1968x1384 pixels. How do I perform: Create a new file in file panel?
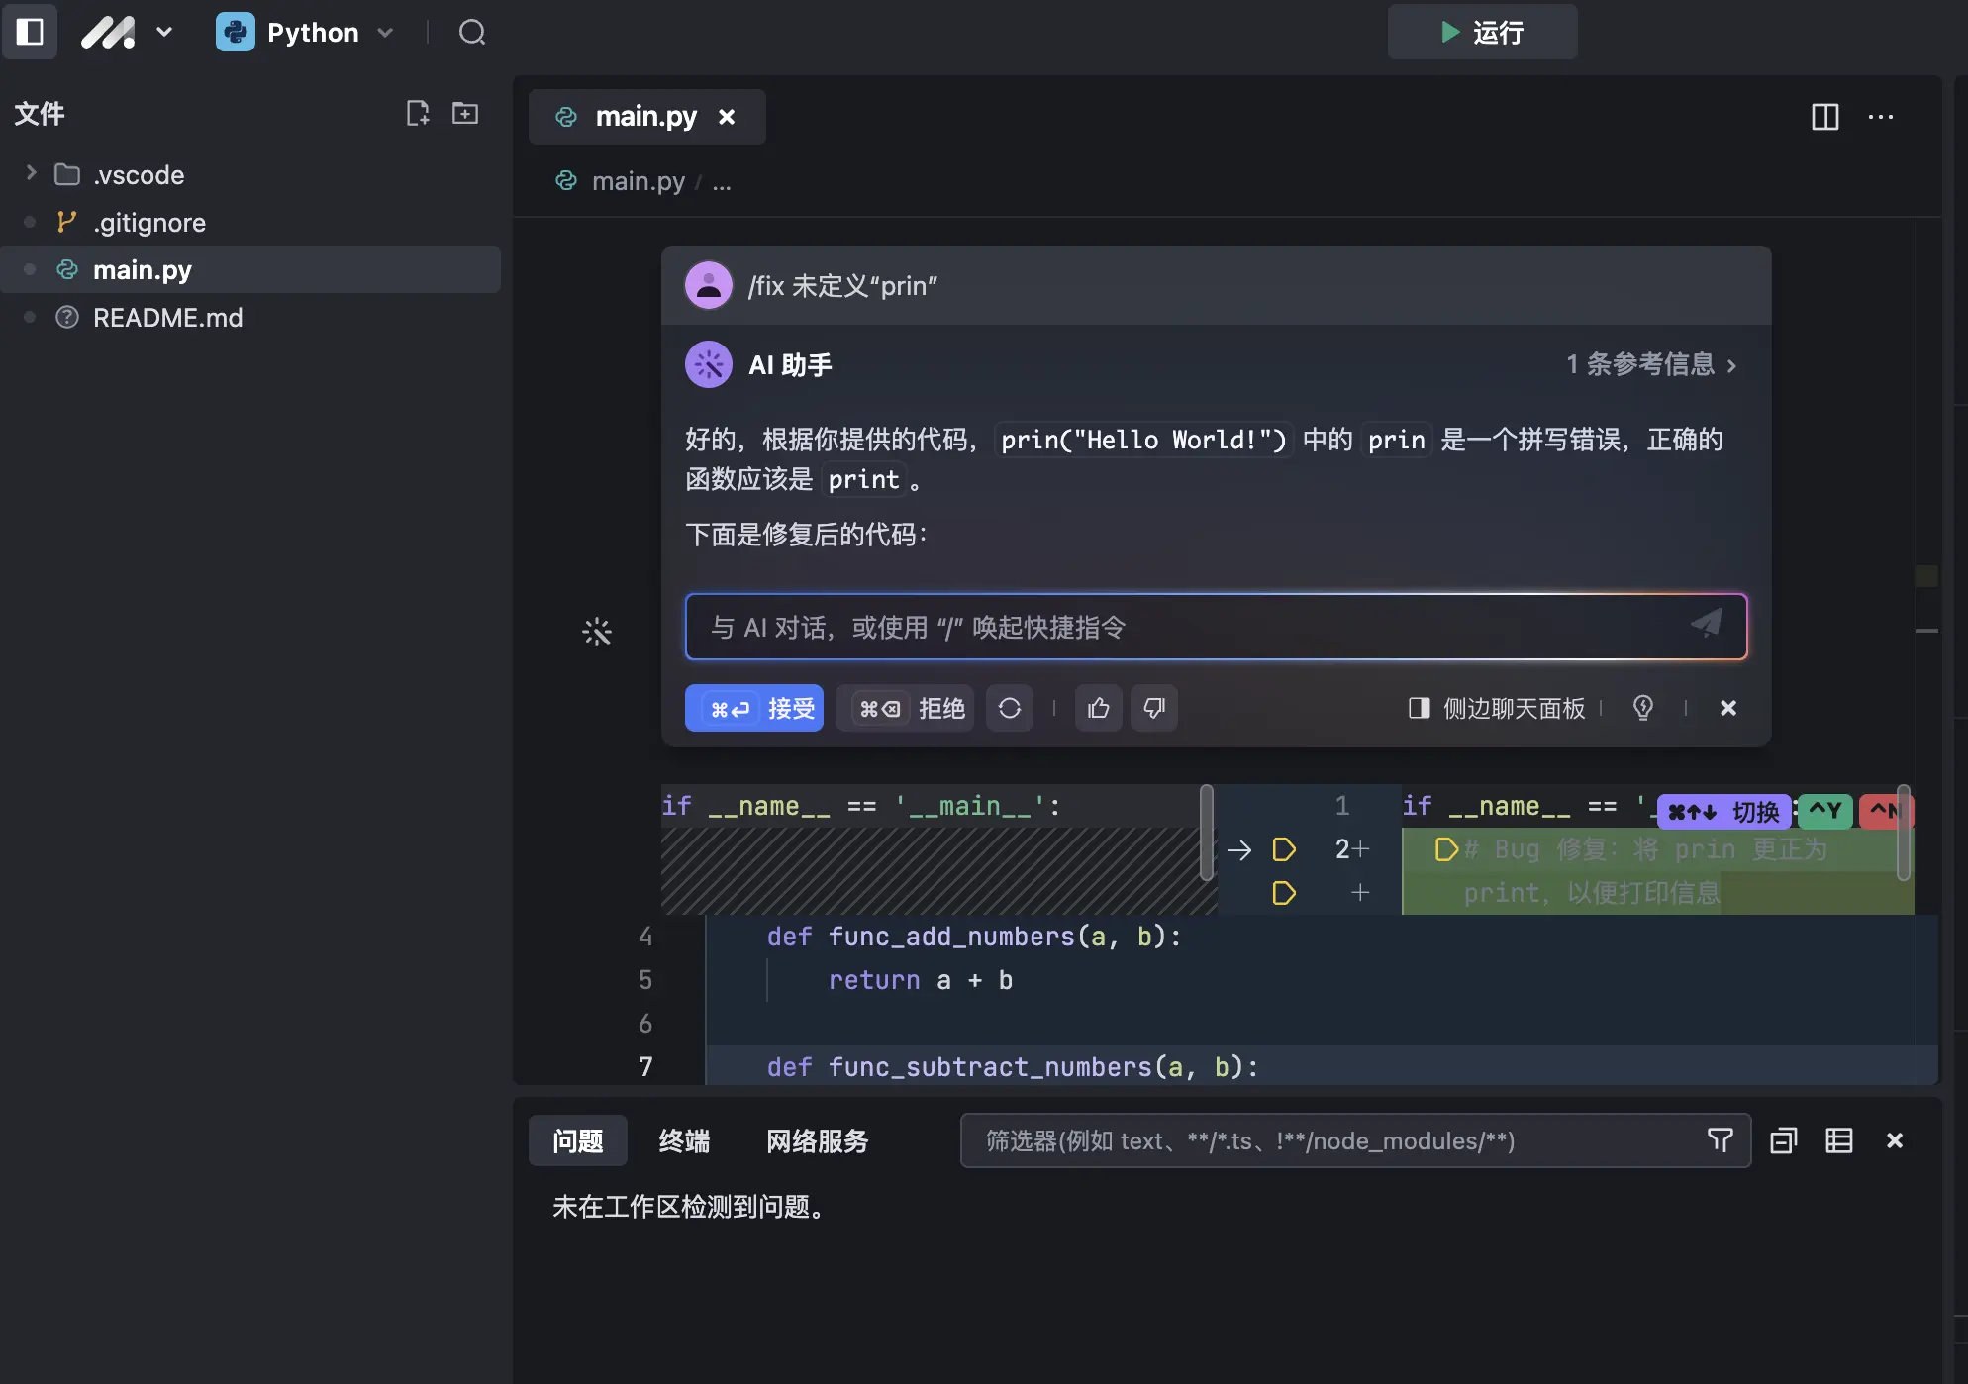coord(418,113)
